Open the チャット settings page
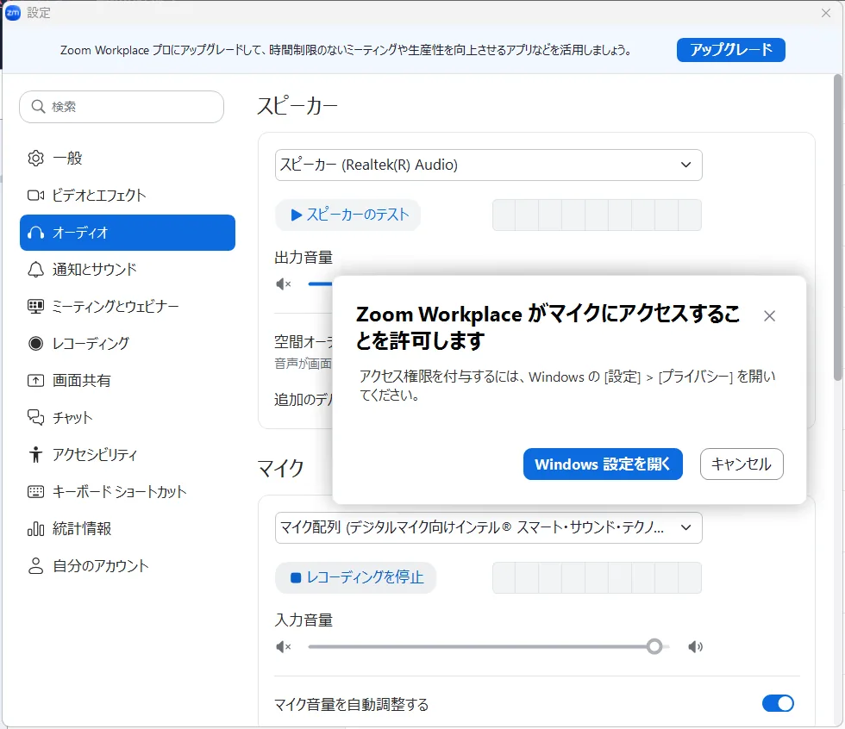845x729 pixels. pyautogui.click(x=128, y=417)
